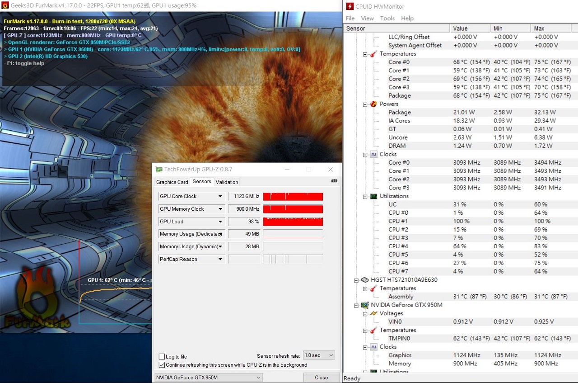The image size is (578, 383).
Task: Click the Close button in GPU-Z
Action: click(x=322, y=378)
